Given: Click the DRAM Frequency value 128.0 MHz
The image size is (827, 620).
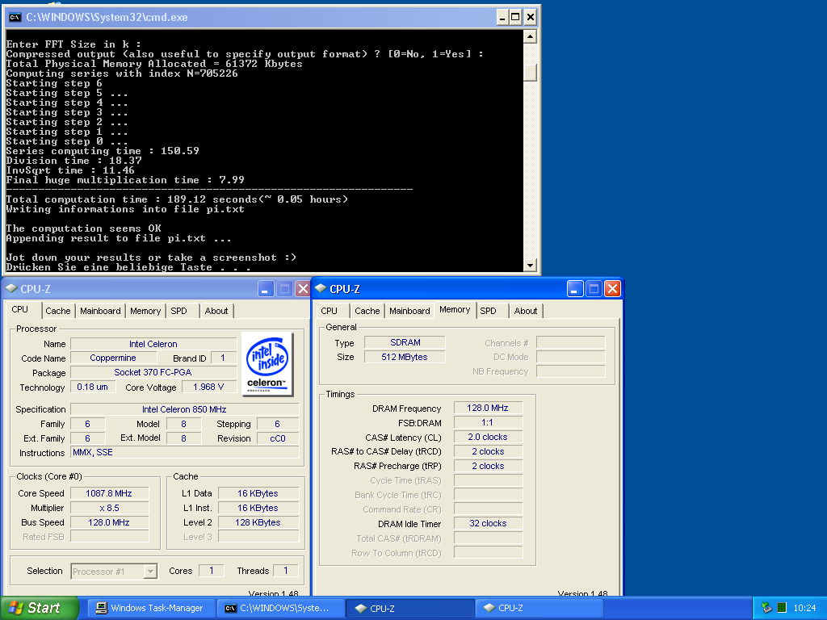Looking at the screenshot, I should tap(488, 408).
